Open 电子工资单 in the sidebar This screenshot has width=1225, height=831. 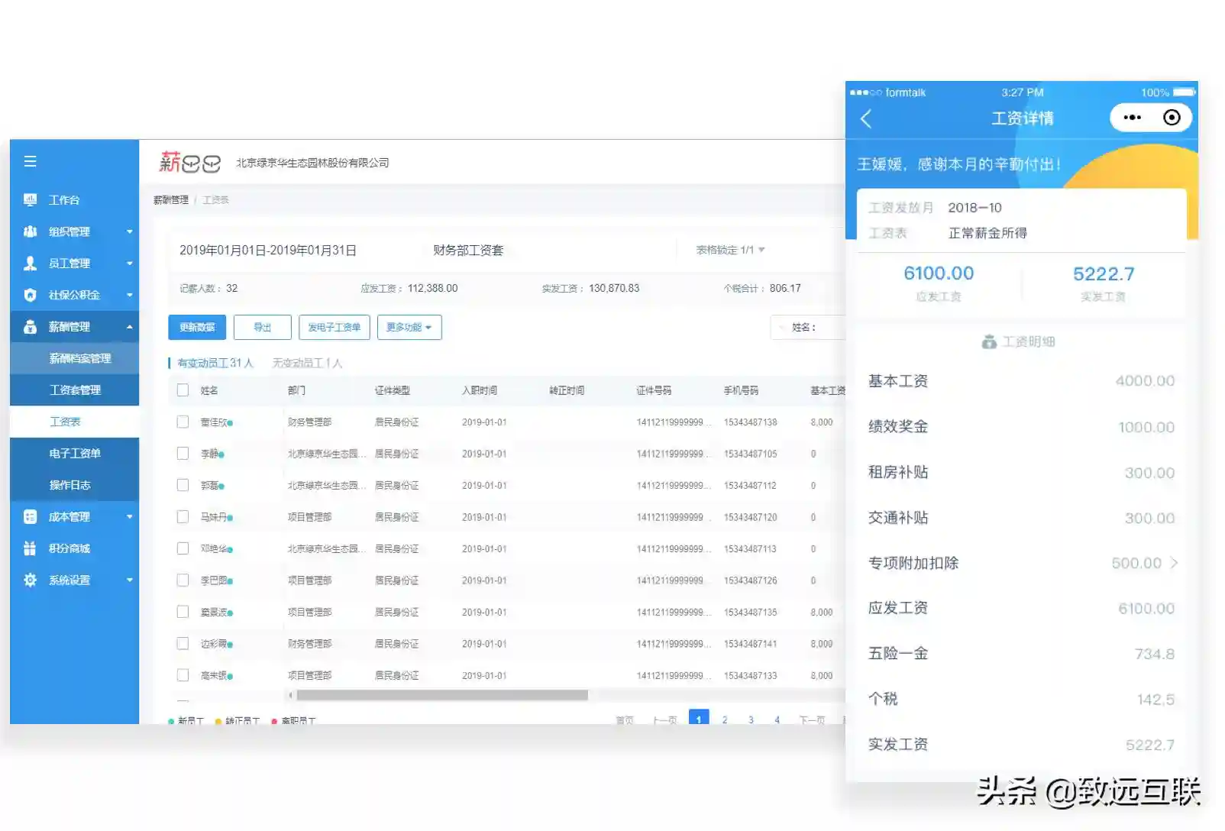(x=75, y=454)
